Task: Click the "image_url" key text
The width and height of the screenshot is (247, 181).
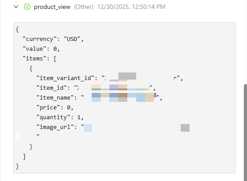Action: (55, 127)
